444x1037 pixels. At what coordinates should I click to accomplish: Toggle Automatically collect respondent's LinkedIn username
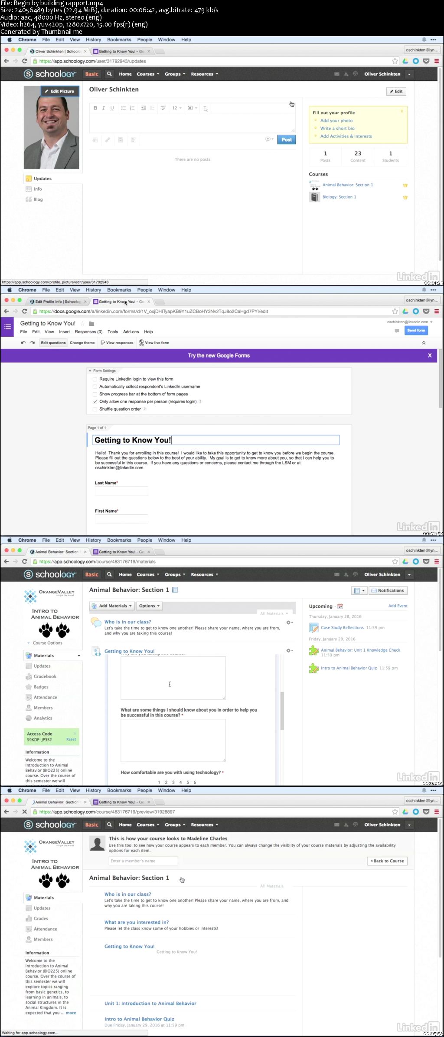tap(95, 387)
